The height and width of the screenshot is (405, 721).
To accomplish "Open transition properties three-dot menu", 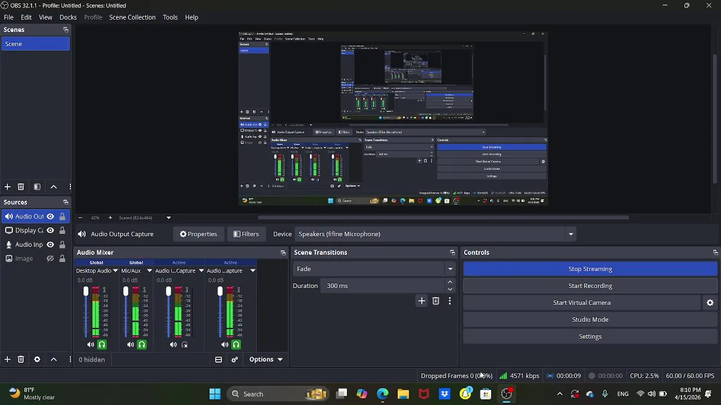I will pos(449,301).
